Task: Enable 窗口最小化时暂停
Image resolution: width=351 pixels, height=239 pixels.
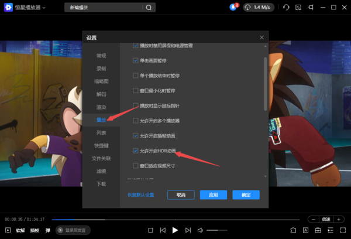Action: [x=136, y=91]
